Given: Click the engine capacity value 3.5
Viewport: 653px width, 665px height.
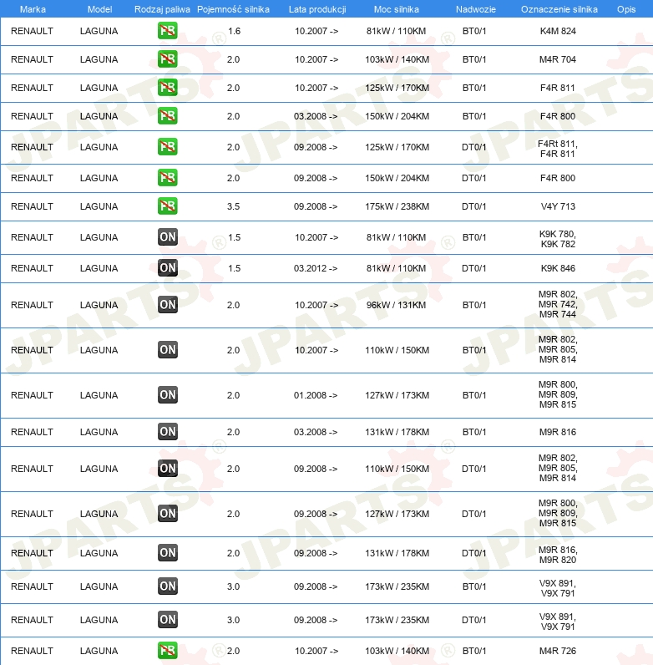Looking at the screenshot, I should click(x=233, y=206).
